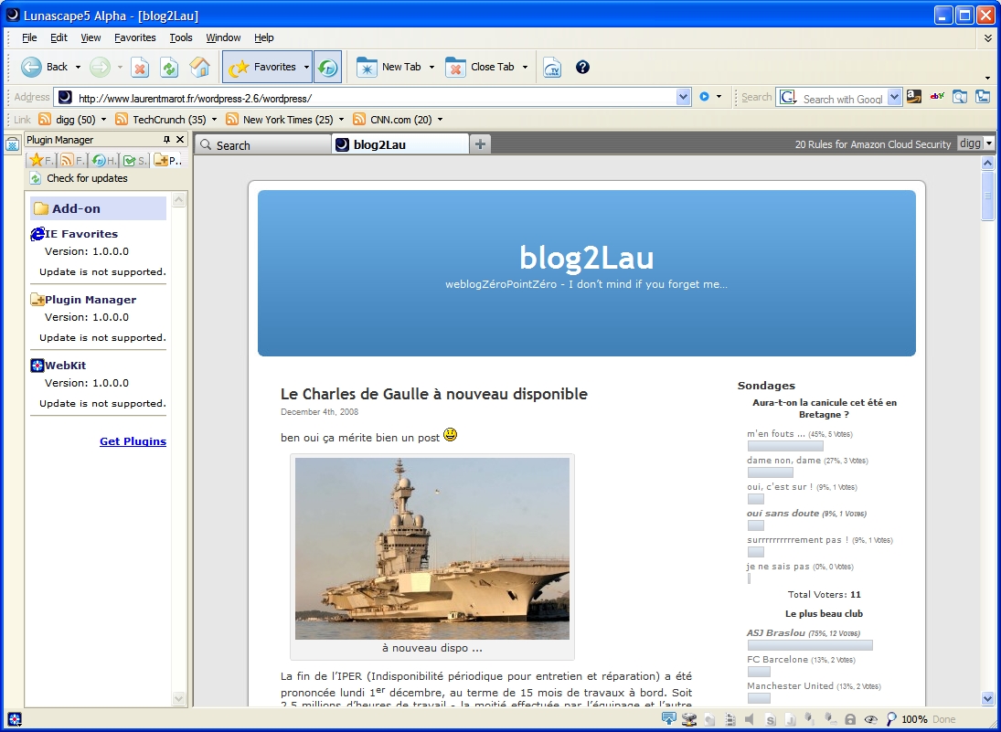The height and width of the screenshot is (732, 1001).
Task: Reload the page with the Refresh icon
Action: 169,67
